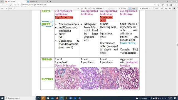Viewport: 178px width, 100px height.
Task: Click the swiss cheese pattern histology picture
Action: pos(129,78)
